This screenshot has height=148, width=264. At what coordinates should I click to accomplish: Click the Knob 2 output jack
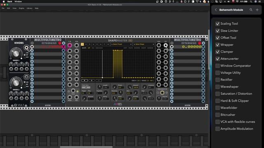click(26, 77)
